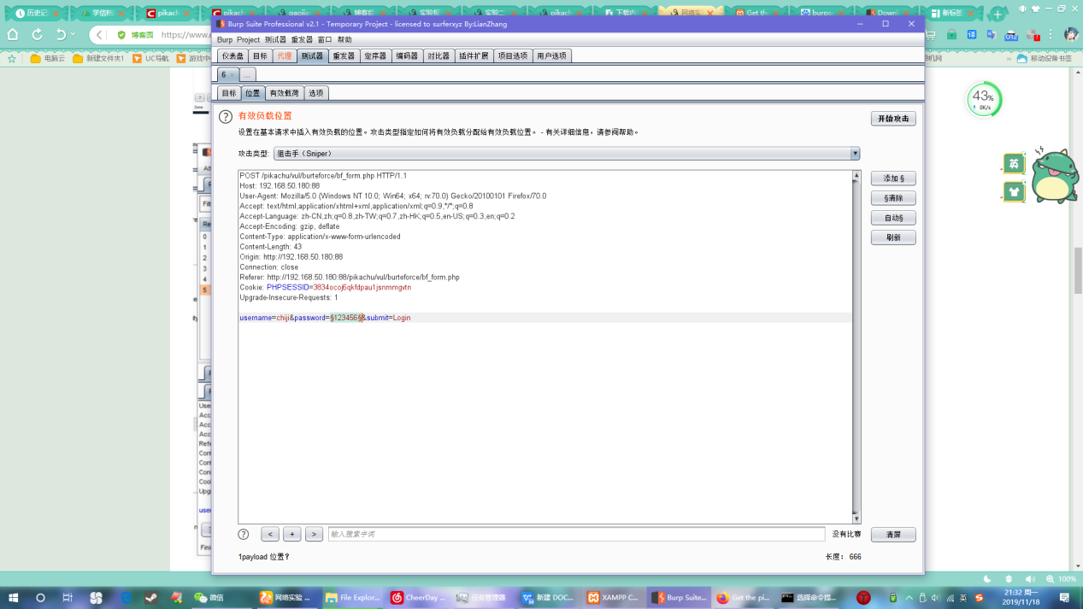The image size is (1083, 609).
Task: Add a new intruder tab with the ... tab
Action: [247, 75]
